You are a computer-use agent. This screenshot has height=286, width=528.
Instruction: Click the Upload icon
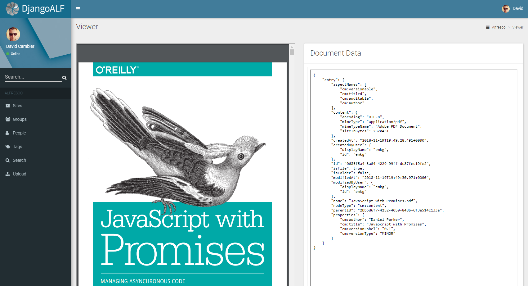point(8,174)
